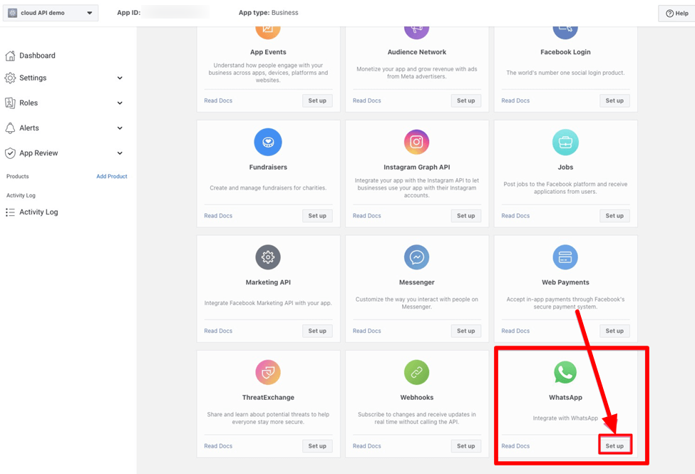Screen dimensions: 695x474
Task: Click the Settings gear icon in sidebar
Action: pos(10,78)
